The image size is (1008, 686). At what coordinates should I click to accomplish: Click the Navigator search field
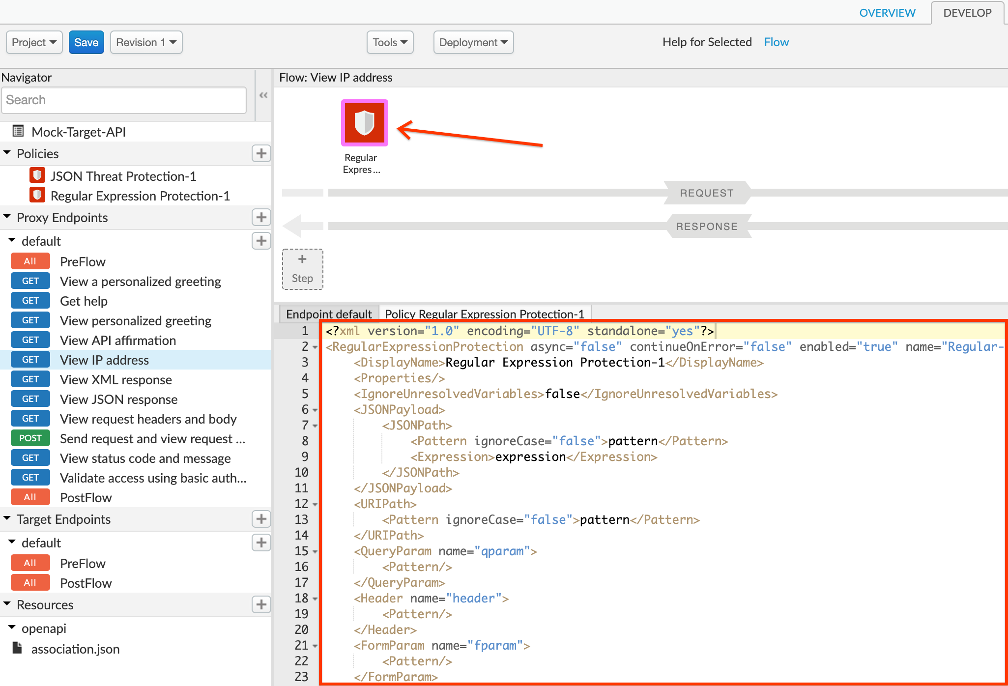[x=124, y=100]
